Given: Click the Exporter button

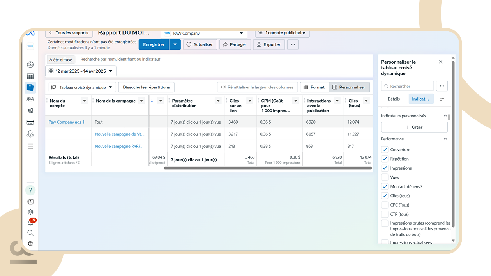Looking at the screenshot, I should [269, 44].
